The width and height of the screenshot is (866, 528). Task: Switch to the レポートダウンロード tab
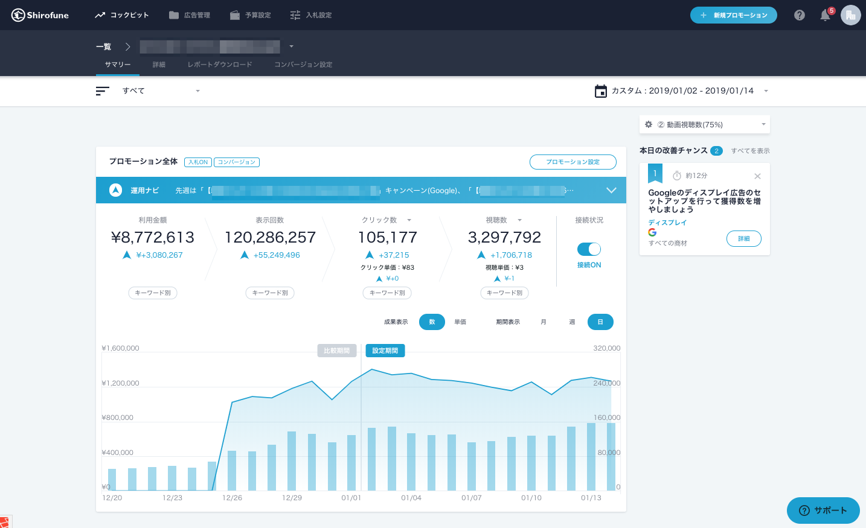pos(220,65)
